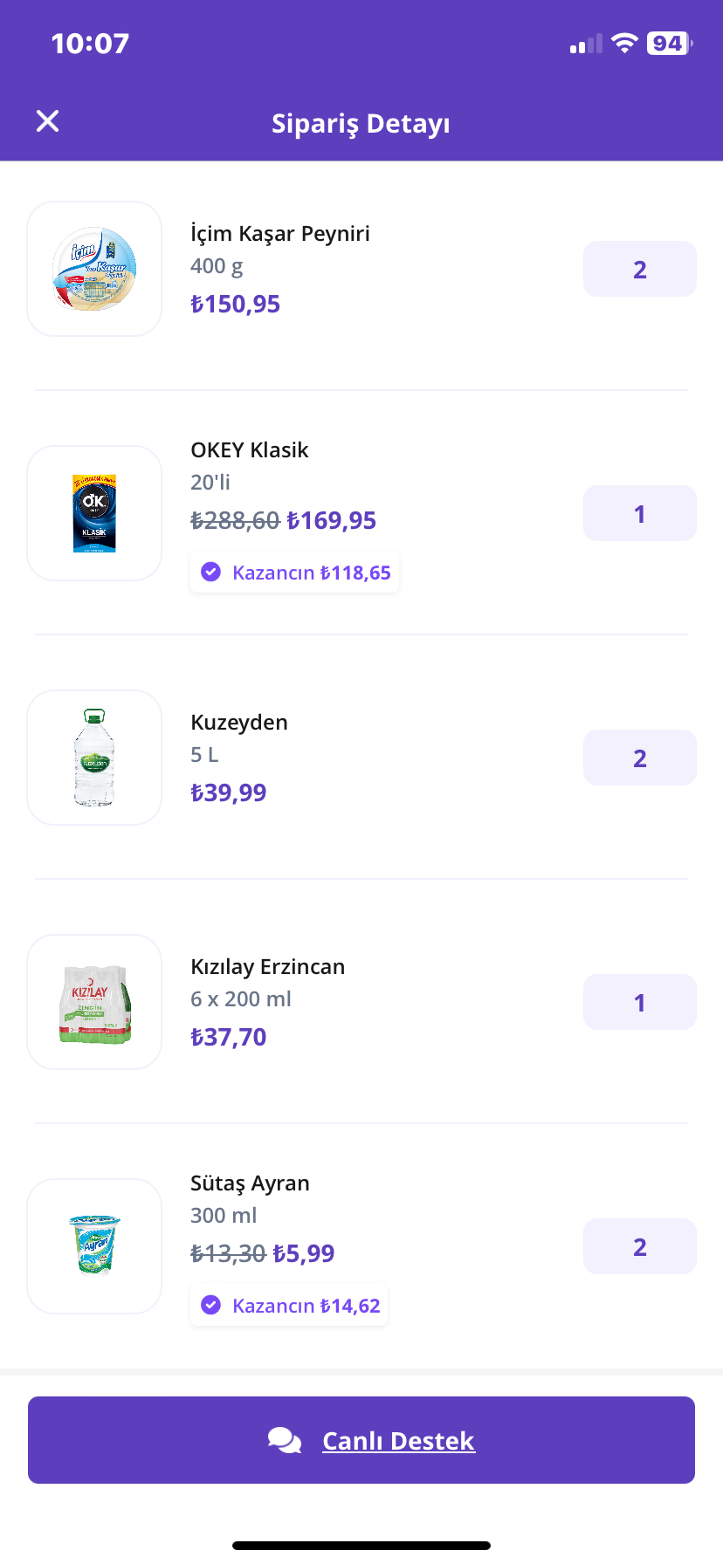This screenshot has width=723, height=1564.
Task: Open the Kuzeyden product title
Action: click(239, 723)
